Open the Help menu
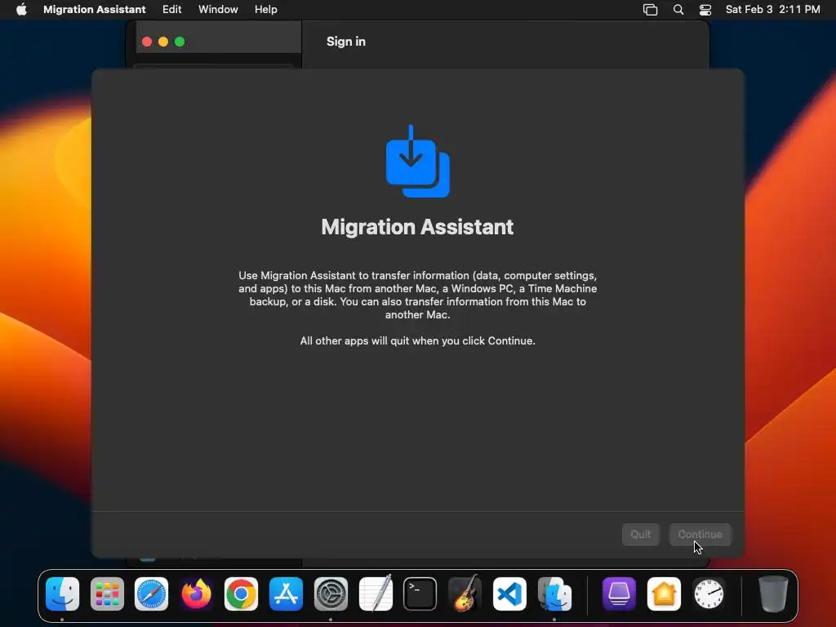 point(265,10)
